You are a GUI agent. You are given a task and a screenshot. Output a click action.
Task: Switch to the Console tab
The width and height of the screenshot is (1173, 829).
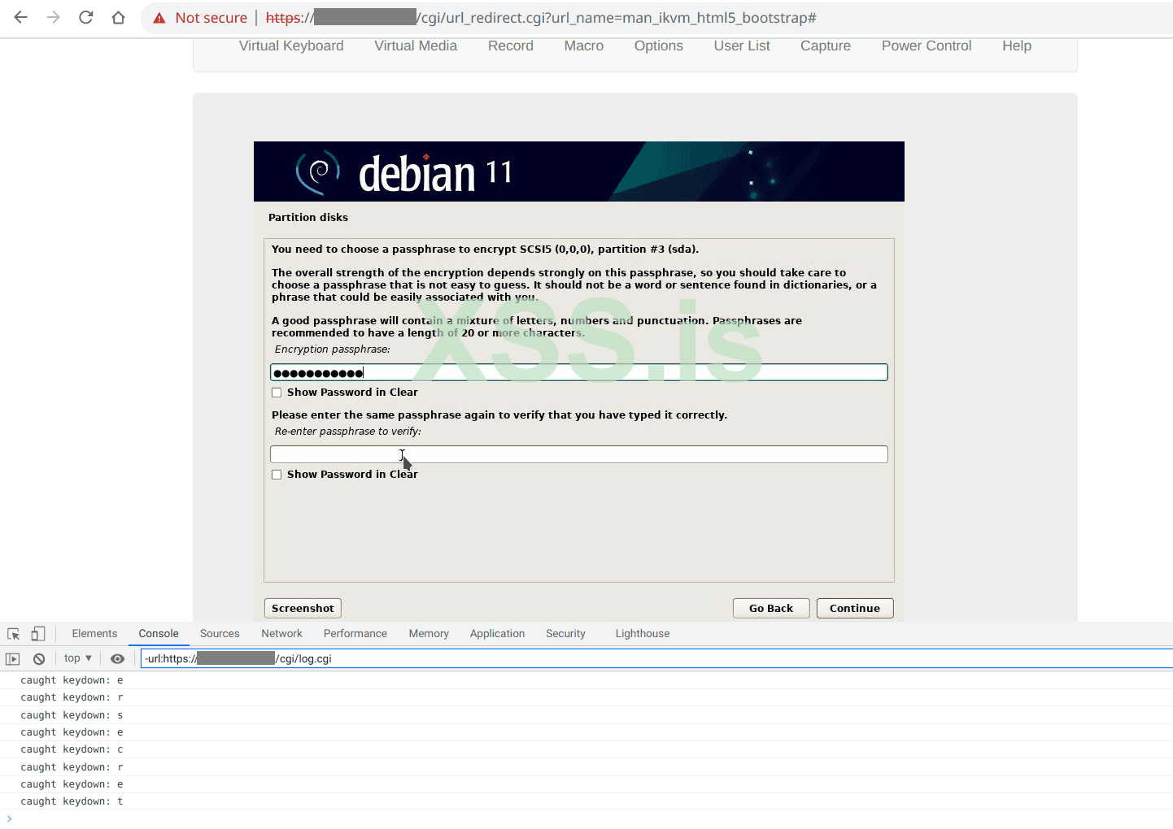159,634
